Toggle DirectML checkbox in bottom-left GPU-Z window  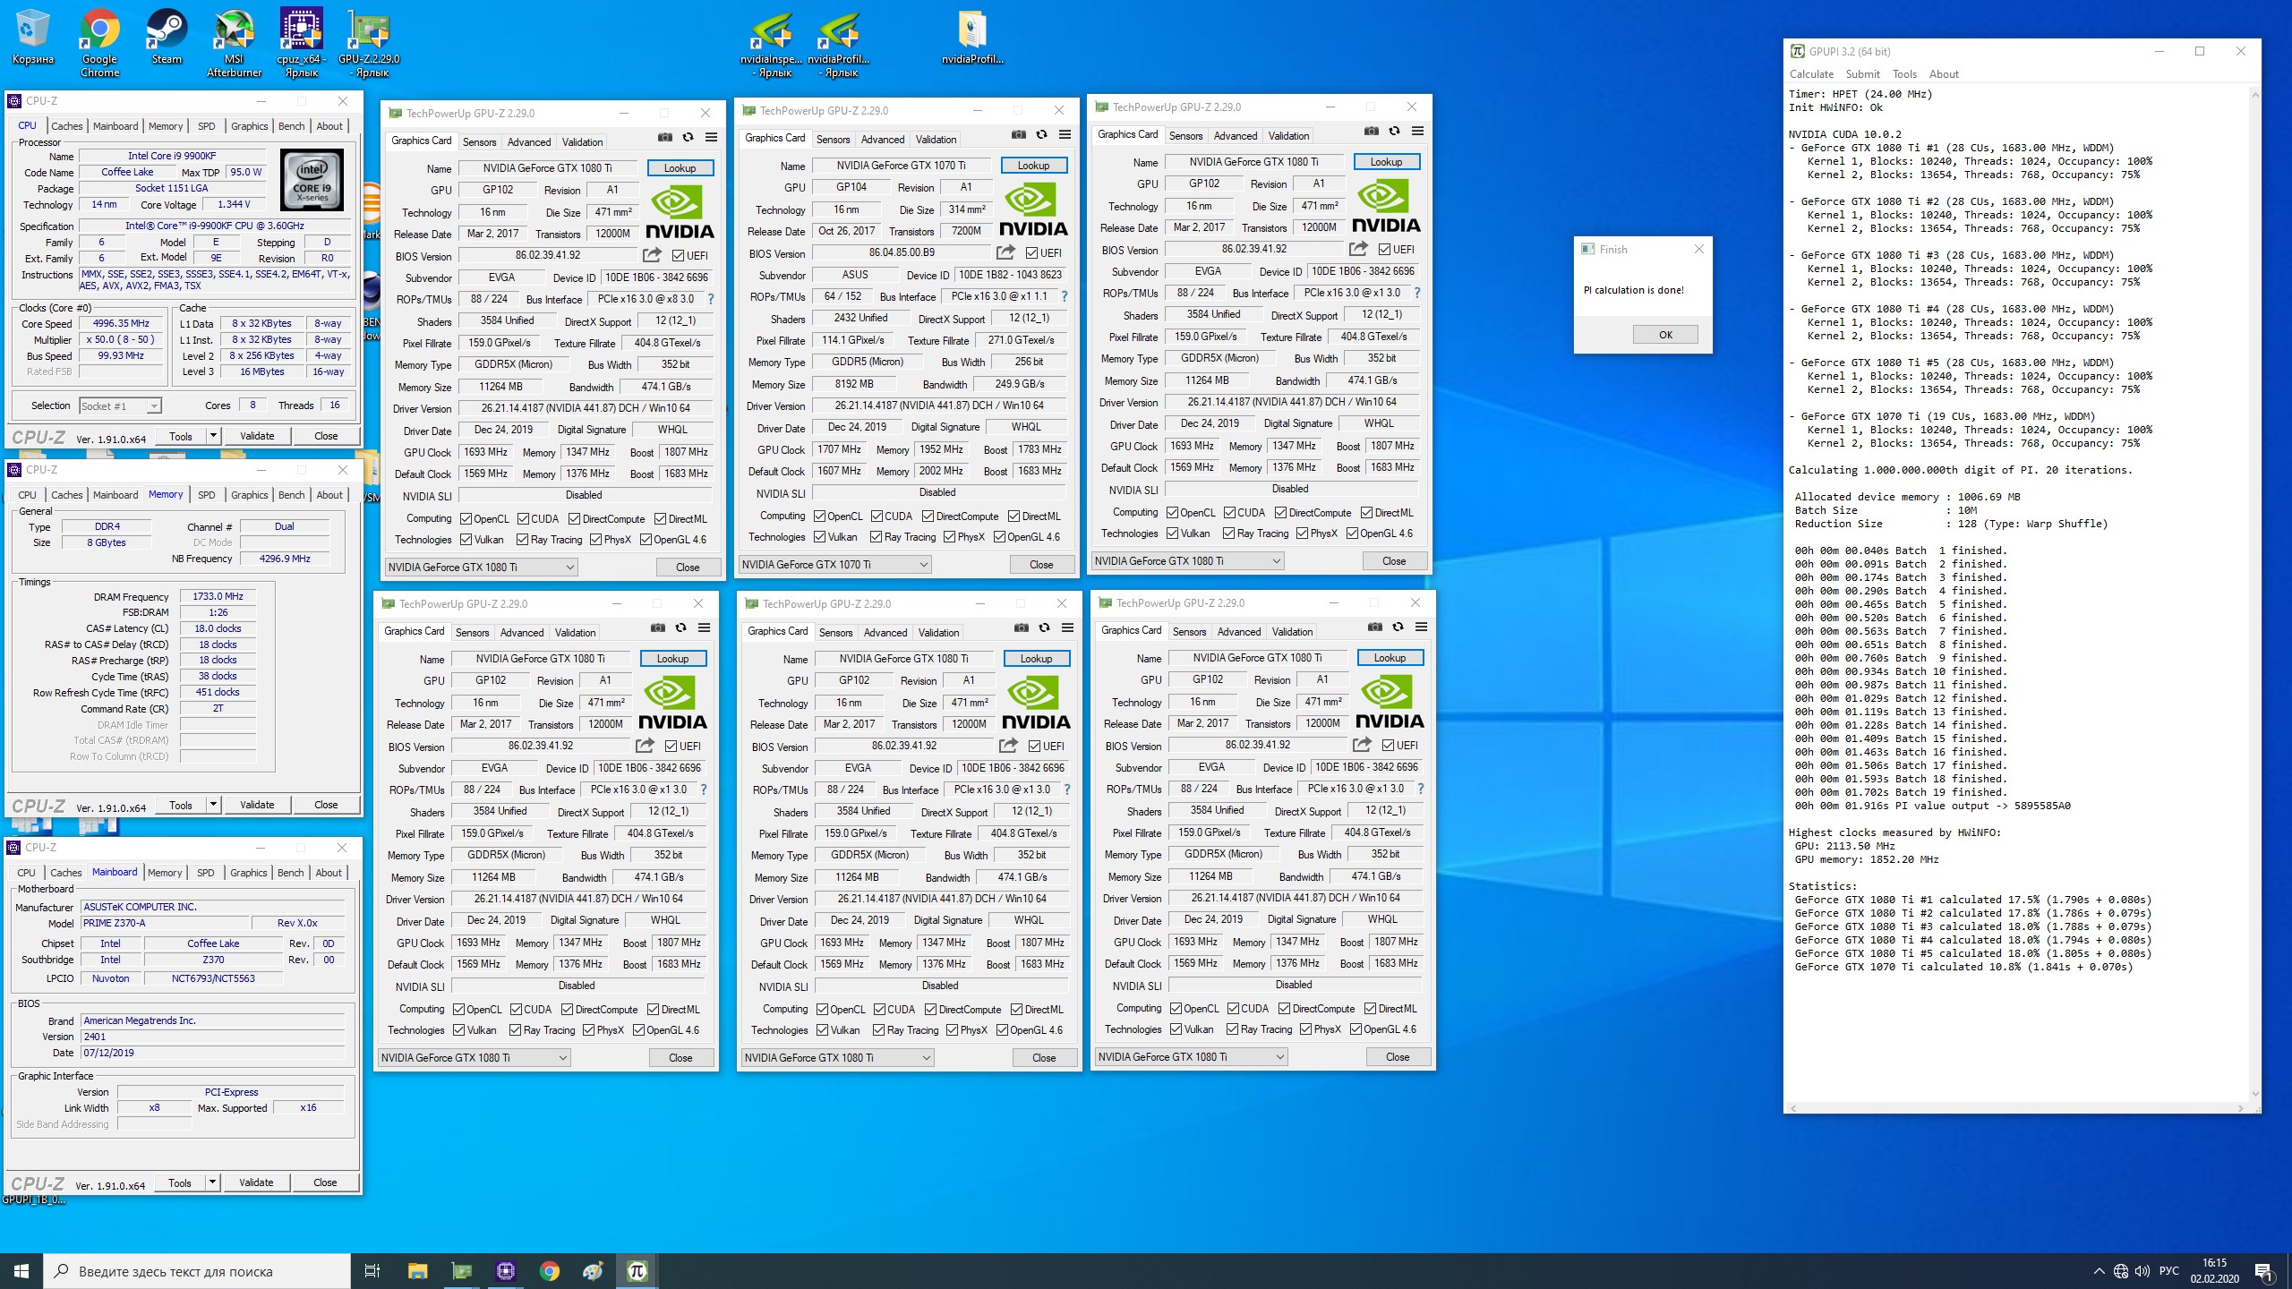653,1010
